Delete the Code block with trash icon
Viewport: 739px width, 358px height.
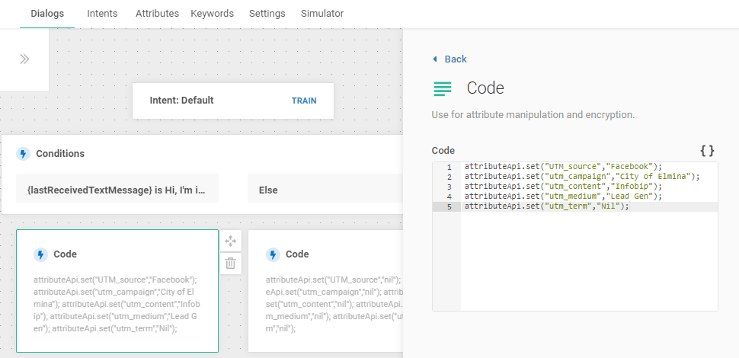pos(231,264)
